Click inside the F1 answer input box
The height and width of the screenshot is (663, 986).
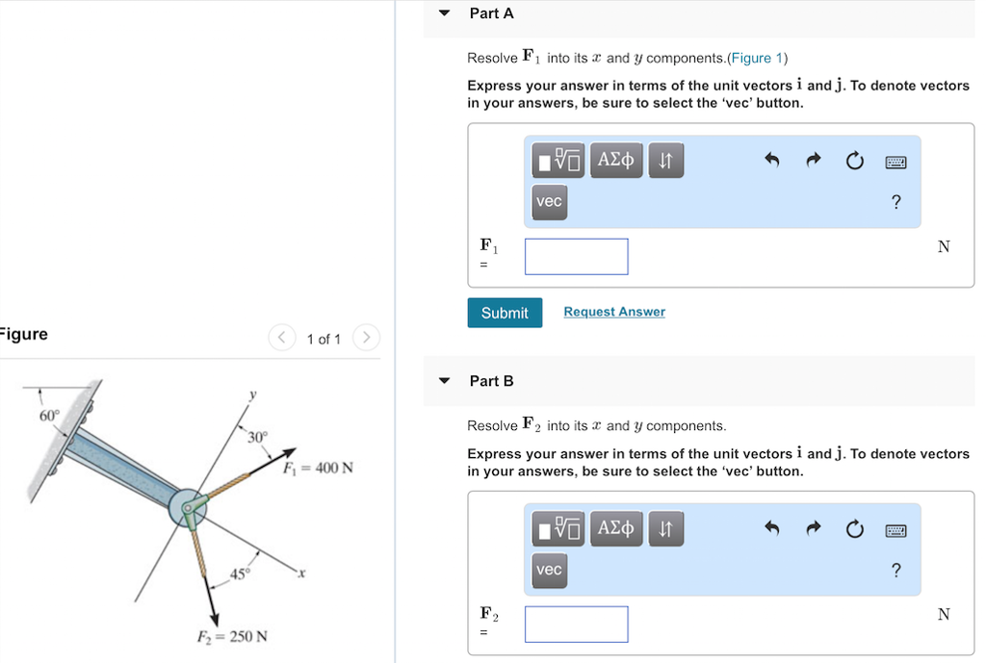tap(576, 256)
